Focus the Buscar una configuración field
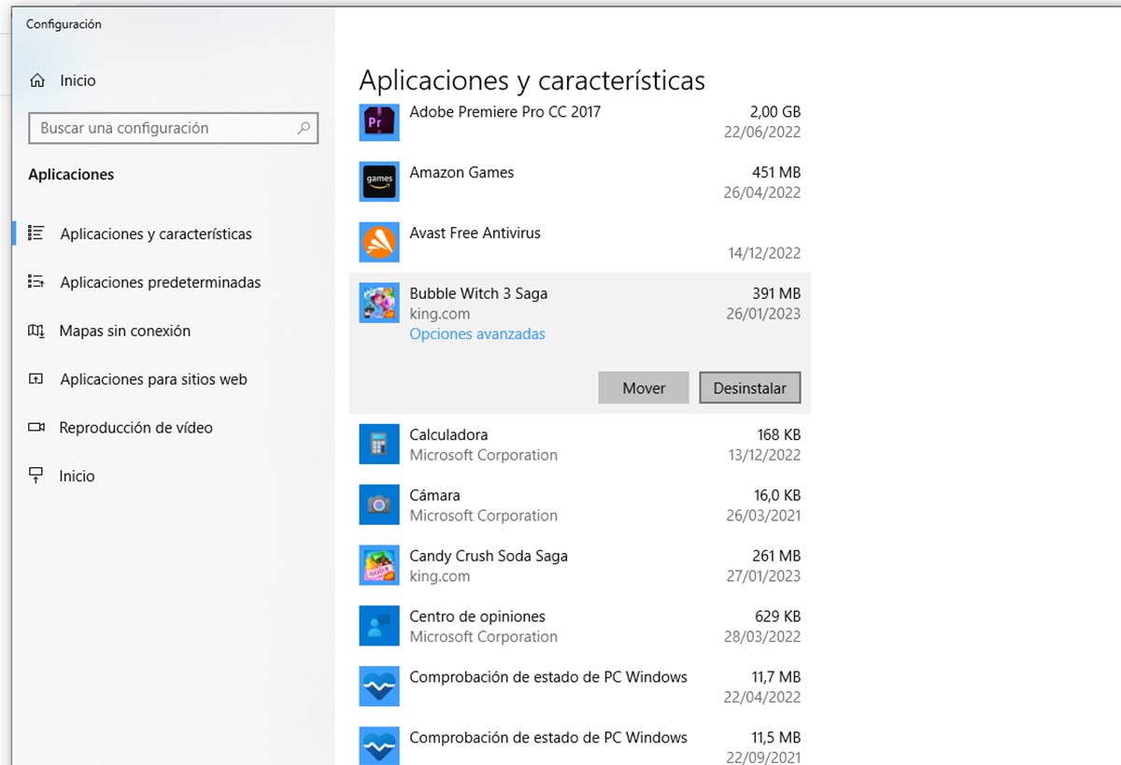Viewport: 1121px width, 765px height. click(x=163, y=129)
